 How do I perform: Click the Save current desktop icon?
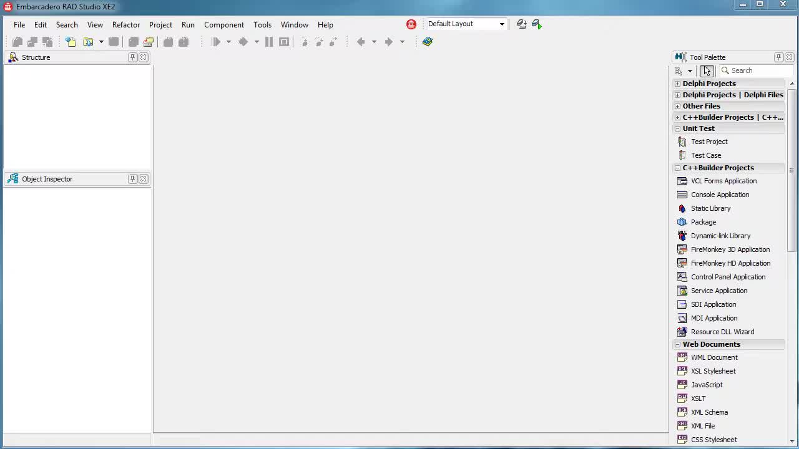pos(522,24)
